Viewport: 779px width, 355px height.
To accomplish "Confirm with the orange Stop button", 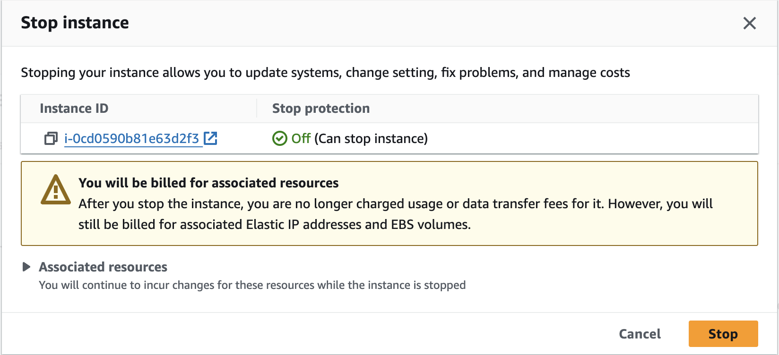I will click(x=723, y=334).
